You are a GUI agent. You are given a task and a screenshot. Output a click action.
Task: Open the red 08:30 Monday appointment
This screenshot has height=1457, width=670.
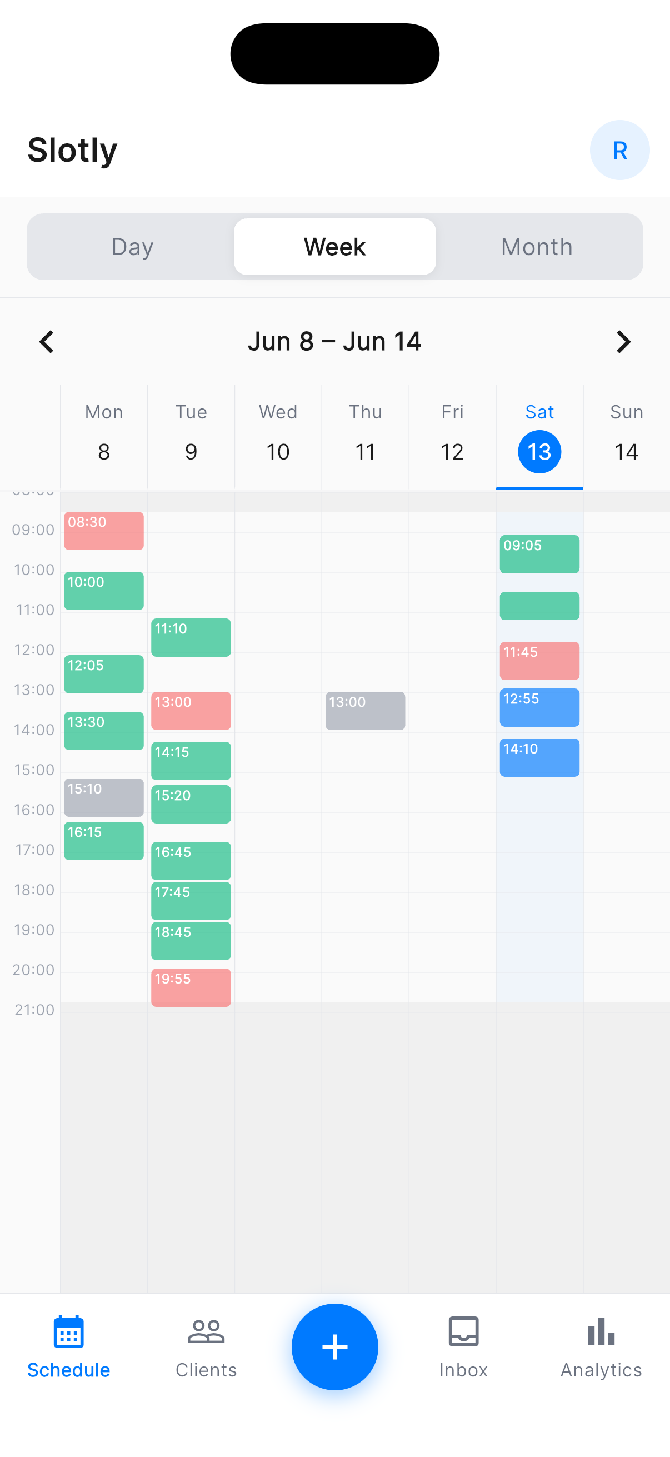(104, 531)
